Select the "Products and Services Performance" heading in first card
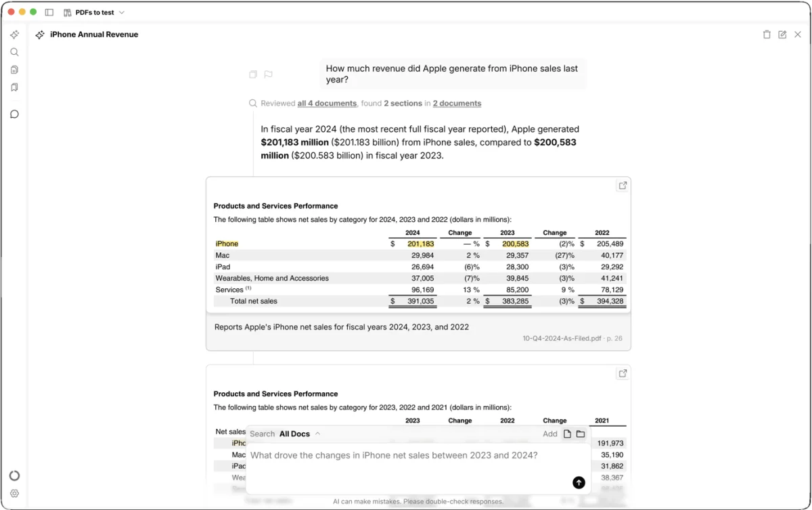This screenshot has width=812, height=510. point(275,206)
